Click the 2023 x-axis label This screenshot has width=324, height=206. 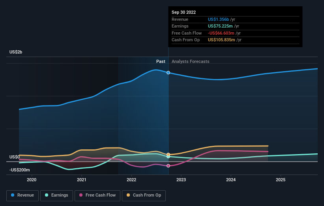(181, 180)
